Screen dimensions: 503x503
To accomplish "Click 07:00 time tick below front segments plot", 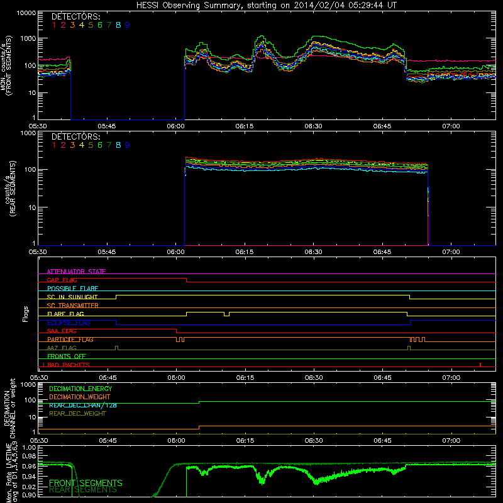I will click(451, 126).
